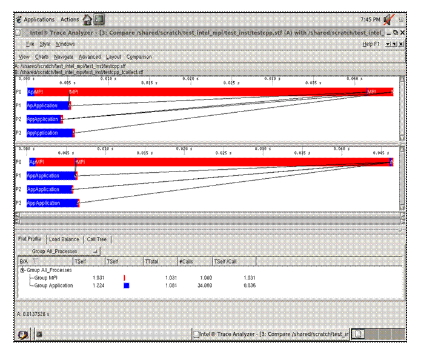Screen dimensions: 421x354
Task: Collapse the Group All_Processes tree node
Action: [23, 270]
